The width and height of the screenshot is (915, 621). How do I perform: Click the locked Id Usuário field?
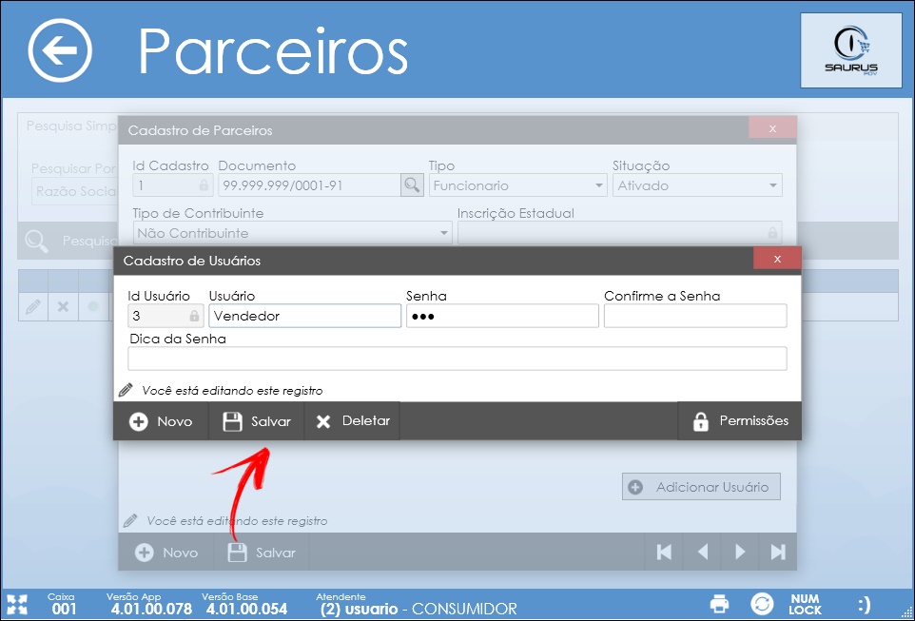pyautogui.click(x=165, y=316)
